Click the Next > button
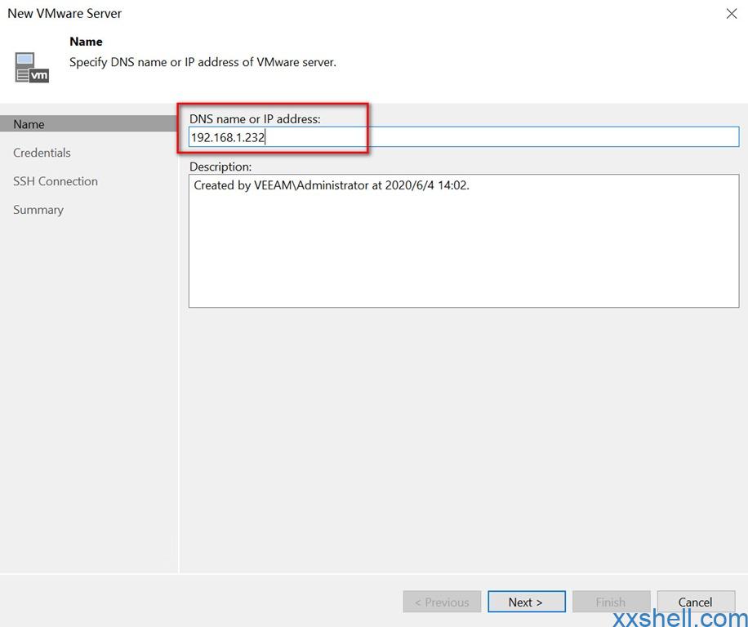The height and width of the screenshot is (627, 748). (526, 602)
